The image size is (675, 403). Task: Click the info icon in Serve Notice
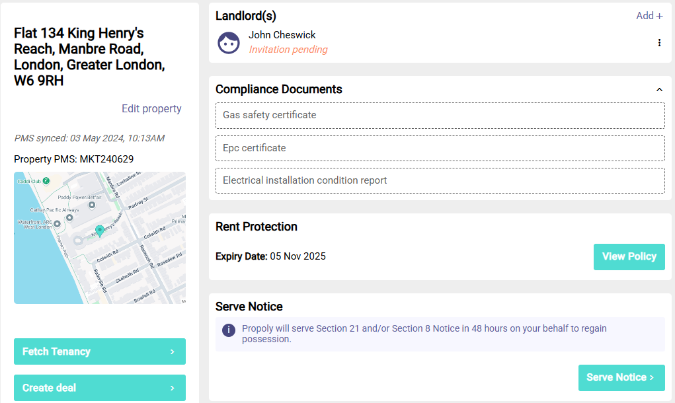[x=229, y=330]
